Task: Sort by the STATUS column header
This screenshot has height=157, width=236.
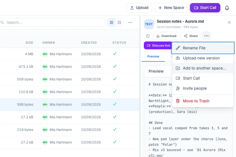Action: tap(119, 43)
